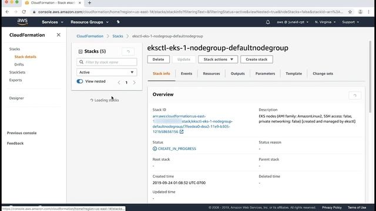
Task: Collapse the Stacks panel with the minus icon
Action: (x=80, y=52)
